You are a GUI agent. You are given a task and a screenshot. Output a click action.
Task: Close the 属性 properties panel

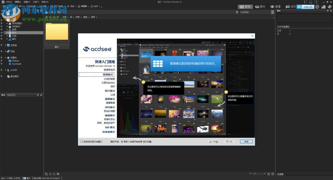pyautogui.click(x=331, y=11)
